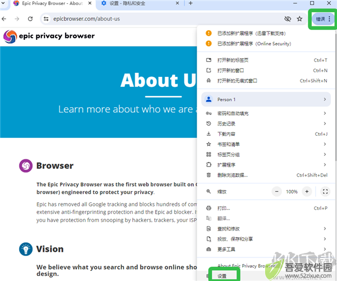Close the 设置 settings tab
Image resolution: width=337 pixels, height=281 pixels.
(177, 3)
